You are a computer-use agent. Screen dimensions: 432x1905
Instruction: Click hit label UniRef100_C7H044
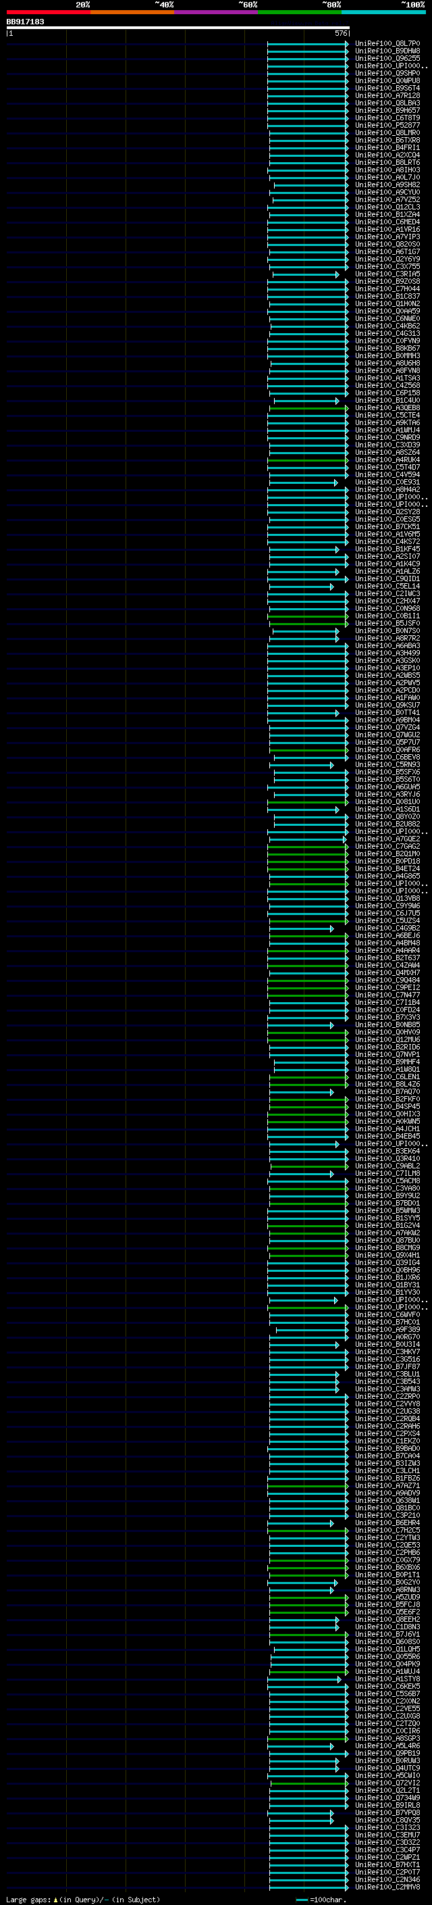387,289
